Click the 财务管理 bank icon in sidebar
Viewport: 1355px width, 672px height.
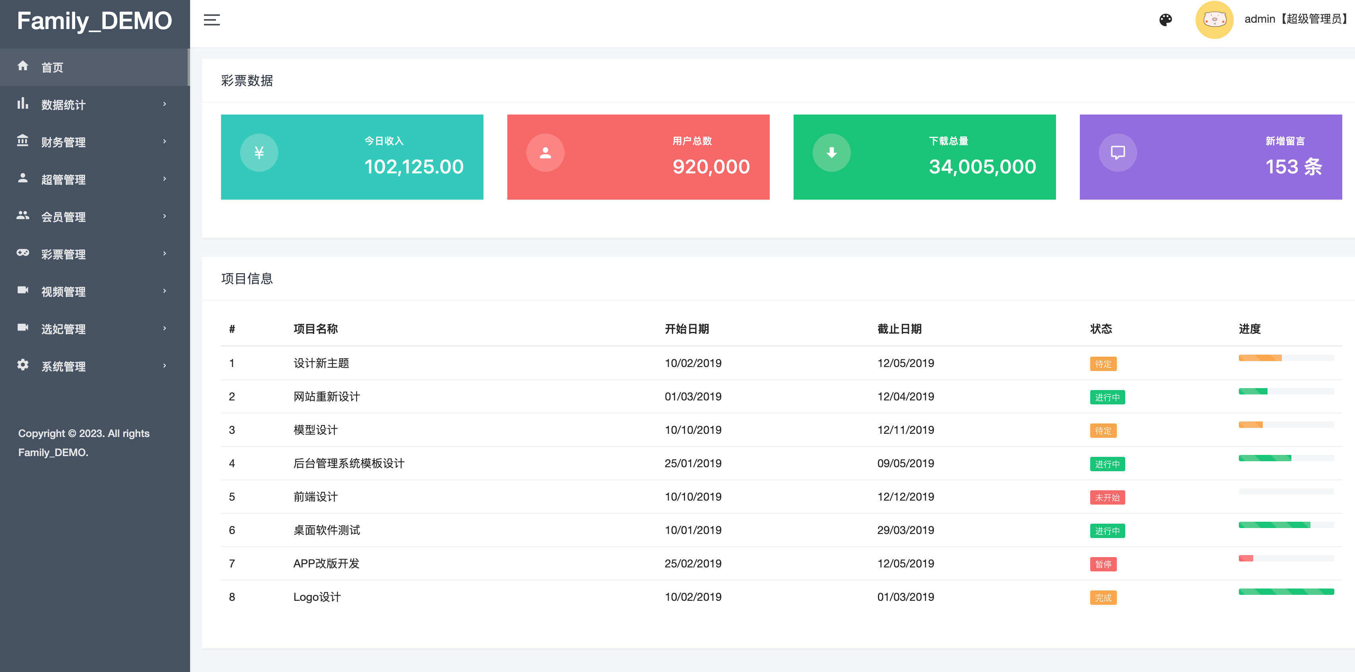[23, 141]
